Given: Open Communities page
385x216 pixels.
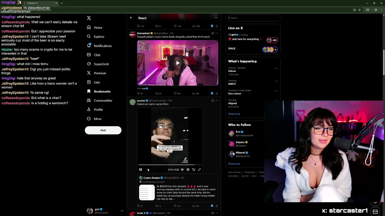Looking at the screenshot, I should [100, 100].
